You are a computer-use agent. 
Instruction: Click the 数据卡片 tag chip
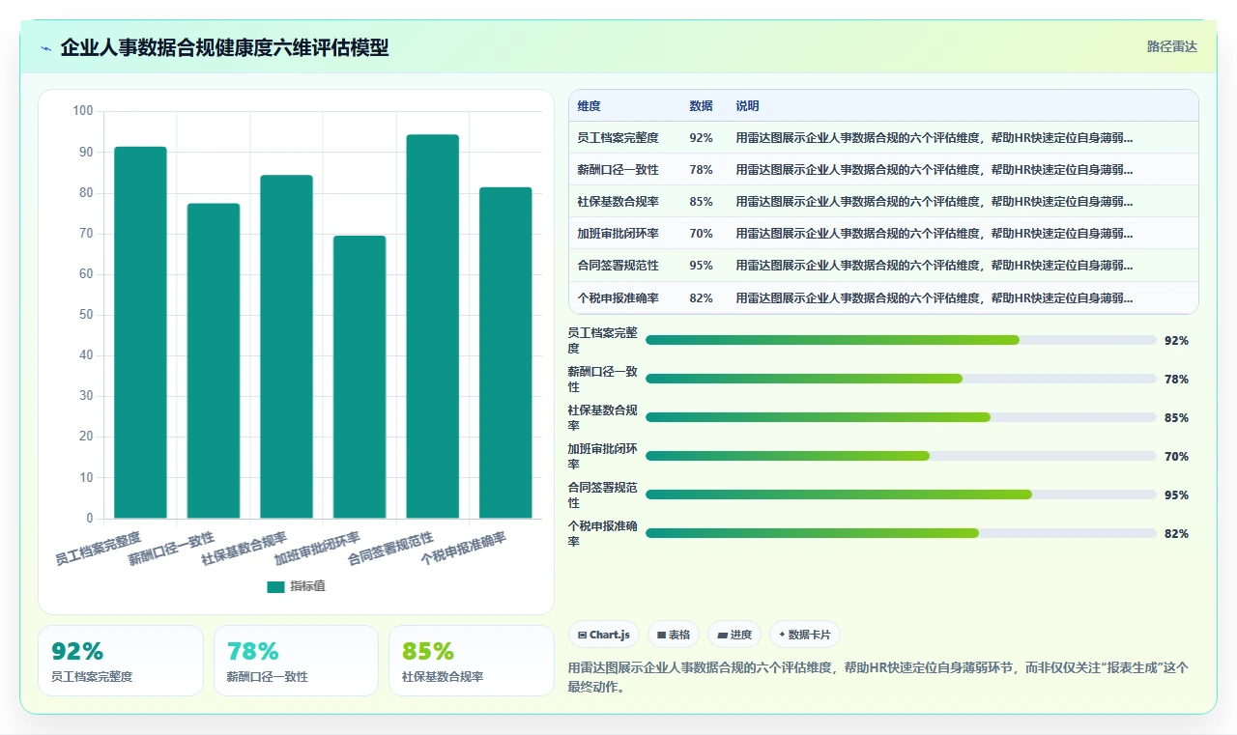coord(805,635)
